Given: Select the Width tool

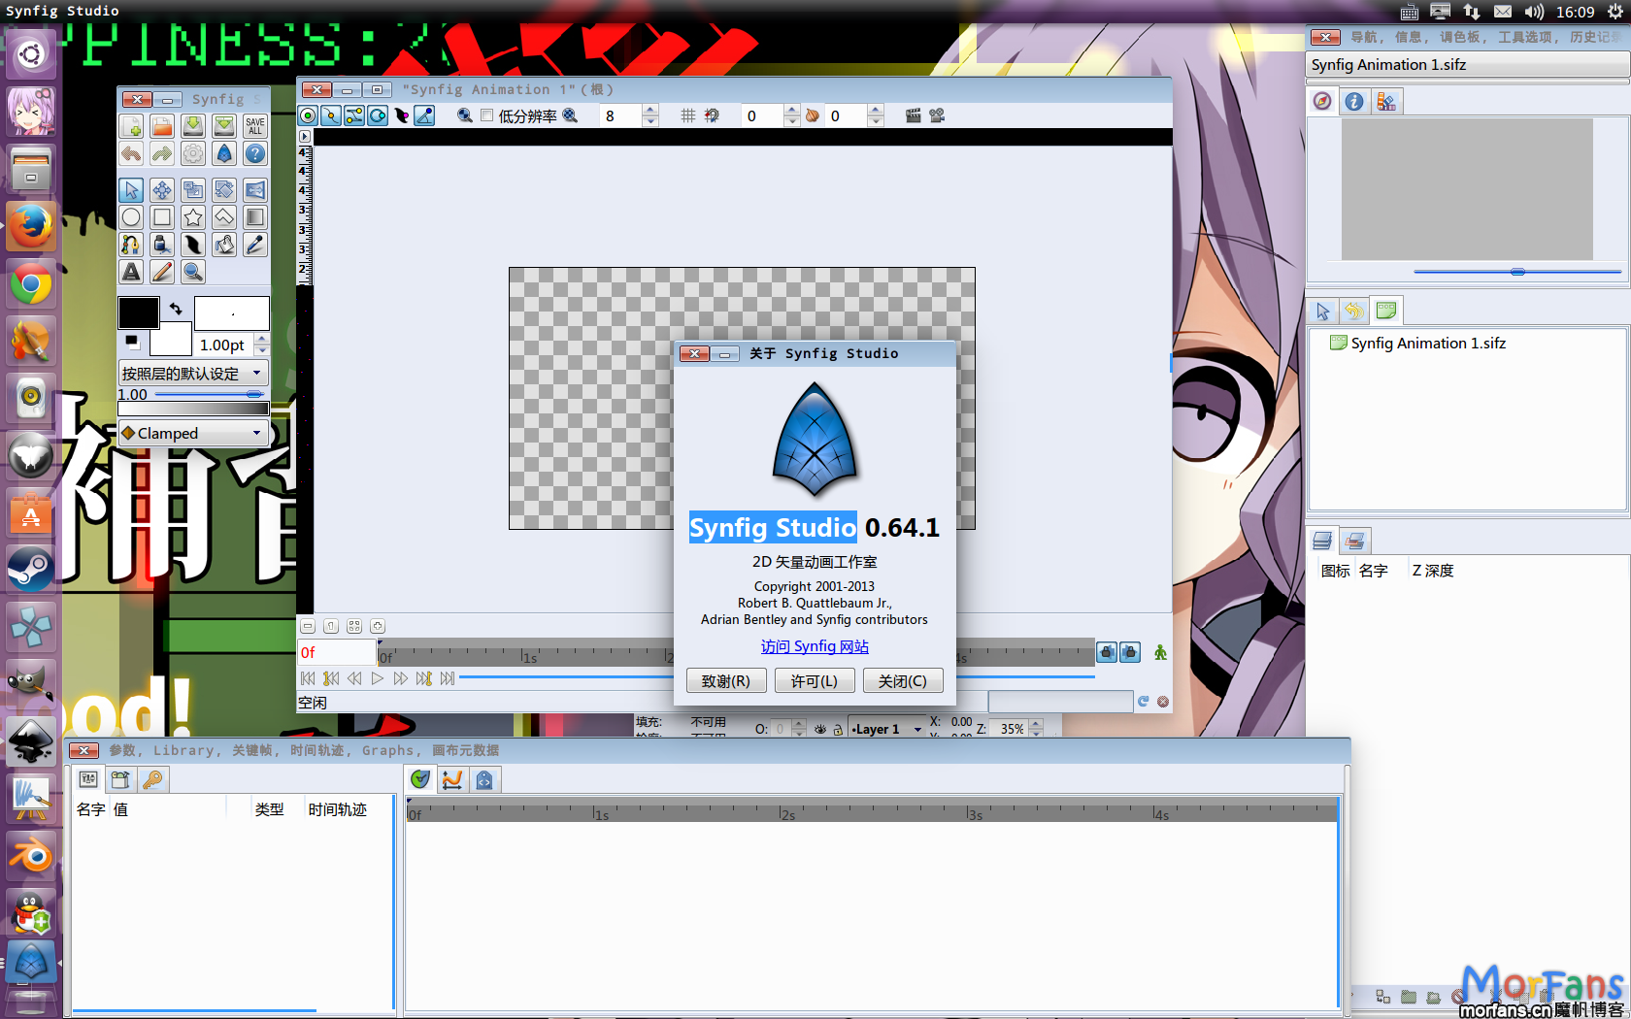Looking at the screenshot, I should [x=193, y=245].
